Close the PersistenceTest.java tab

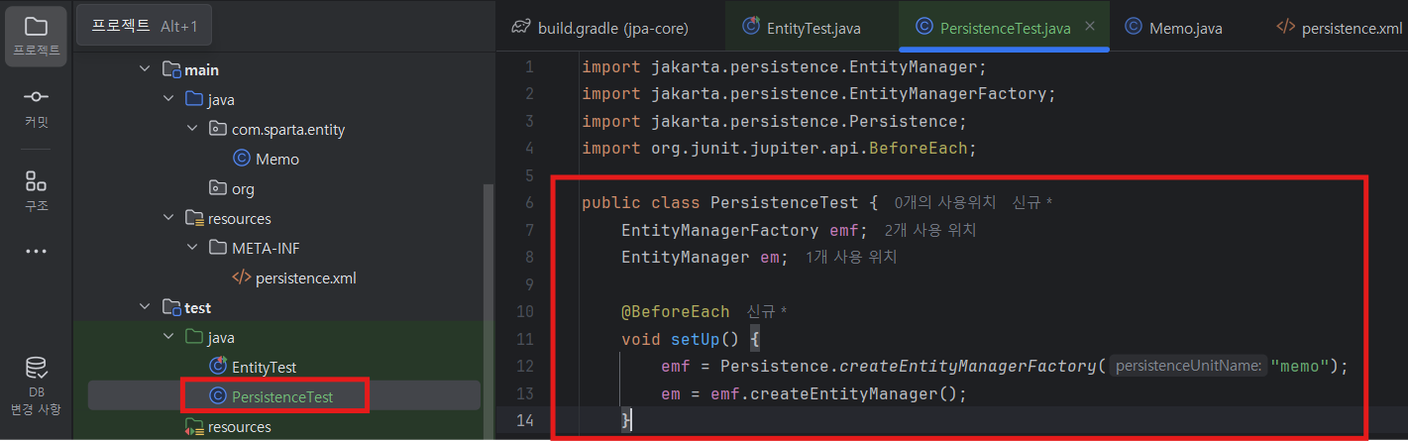pyautogui.click(x=1091, y=27)
